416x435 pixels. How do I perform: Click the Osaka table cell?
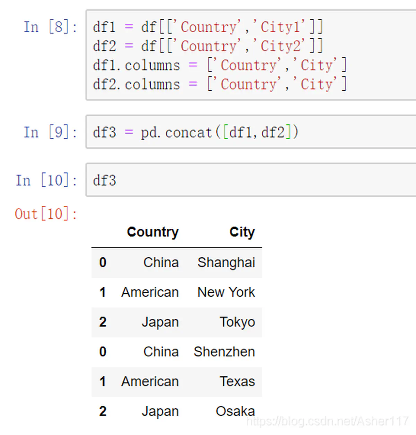(235, 411)
